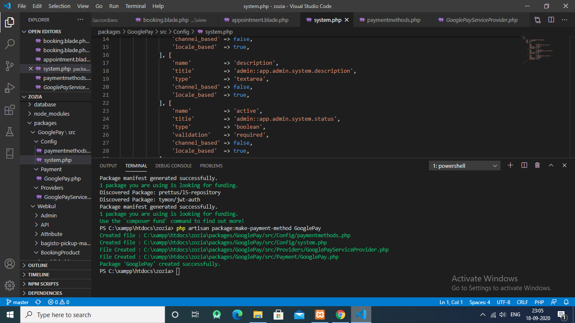The height and width of the screenshot is (323, 575).
Task: Open errors and warnings count in status bar
Action: click(59, 302)
